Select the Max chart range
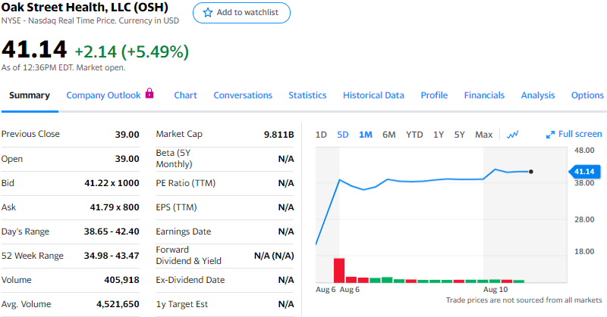The width and height of the screenshot is (607, 317). click(483, 135)
